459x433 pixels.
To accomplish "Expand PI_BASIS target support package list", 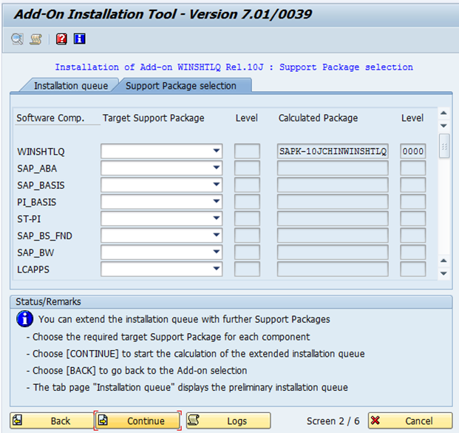I will (x=217, y=201).
